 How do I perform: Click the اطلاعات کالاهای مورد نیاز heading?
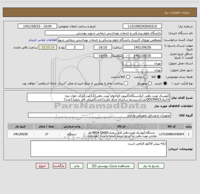[173, 106]
